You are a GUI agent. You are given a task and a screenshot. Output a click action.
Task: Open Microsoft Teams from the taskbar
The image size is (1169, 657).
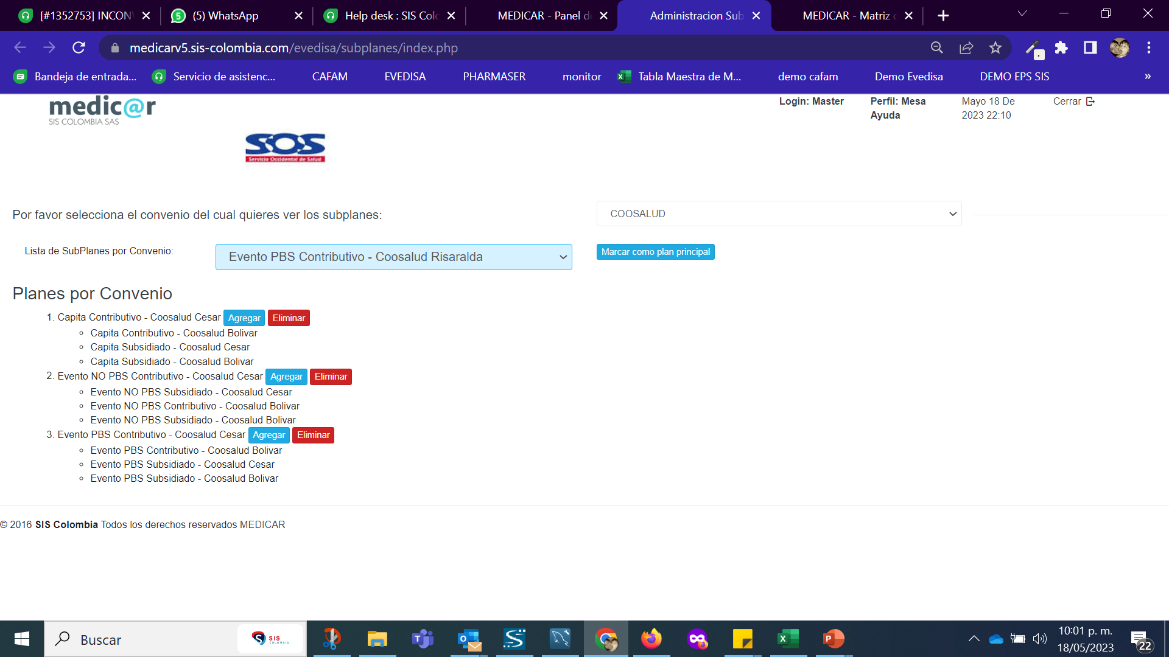423,639
